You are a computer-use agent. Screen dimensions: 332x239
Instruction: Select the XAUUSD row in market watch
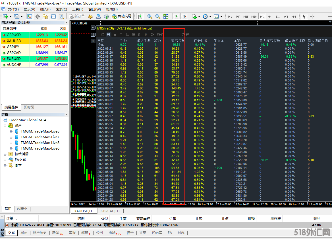coord(35,41)
